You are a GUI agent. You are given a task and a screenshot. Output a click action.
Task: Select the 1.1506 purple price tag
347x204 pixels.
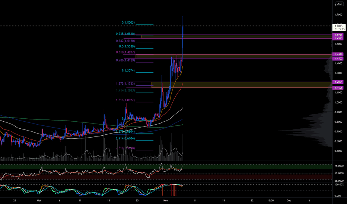pos(338,88)
